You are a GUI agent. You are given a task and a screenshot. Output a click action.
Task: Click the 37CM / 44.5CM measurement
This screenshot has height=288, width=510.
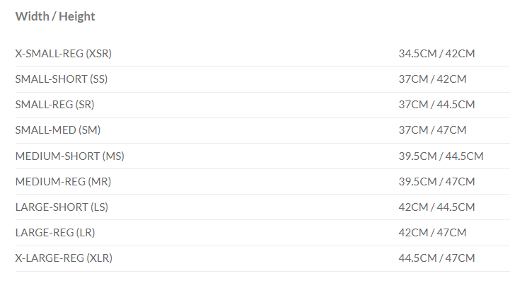click(436, 104)
